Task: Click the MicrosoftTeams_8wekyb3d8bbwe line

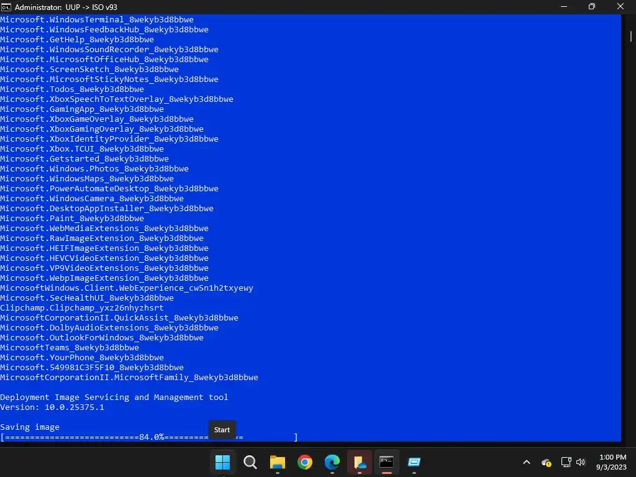Action: click(70, 348)
